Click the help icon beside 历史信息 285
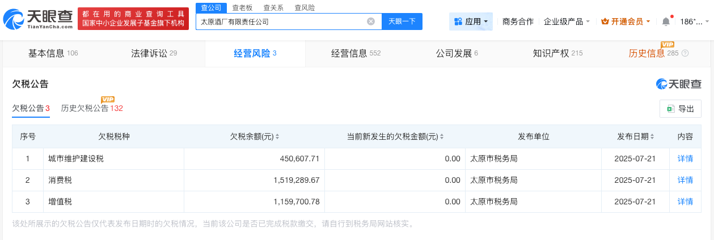The image size is (714, 240). click(685, 54)
